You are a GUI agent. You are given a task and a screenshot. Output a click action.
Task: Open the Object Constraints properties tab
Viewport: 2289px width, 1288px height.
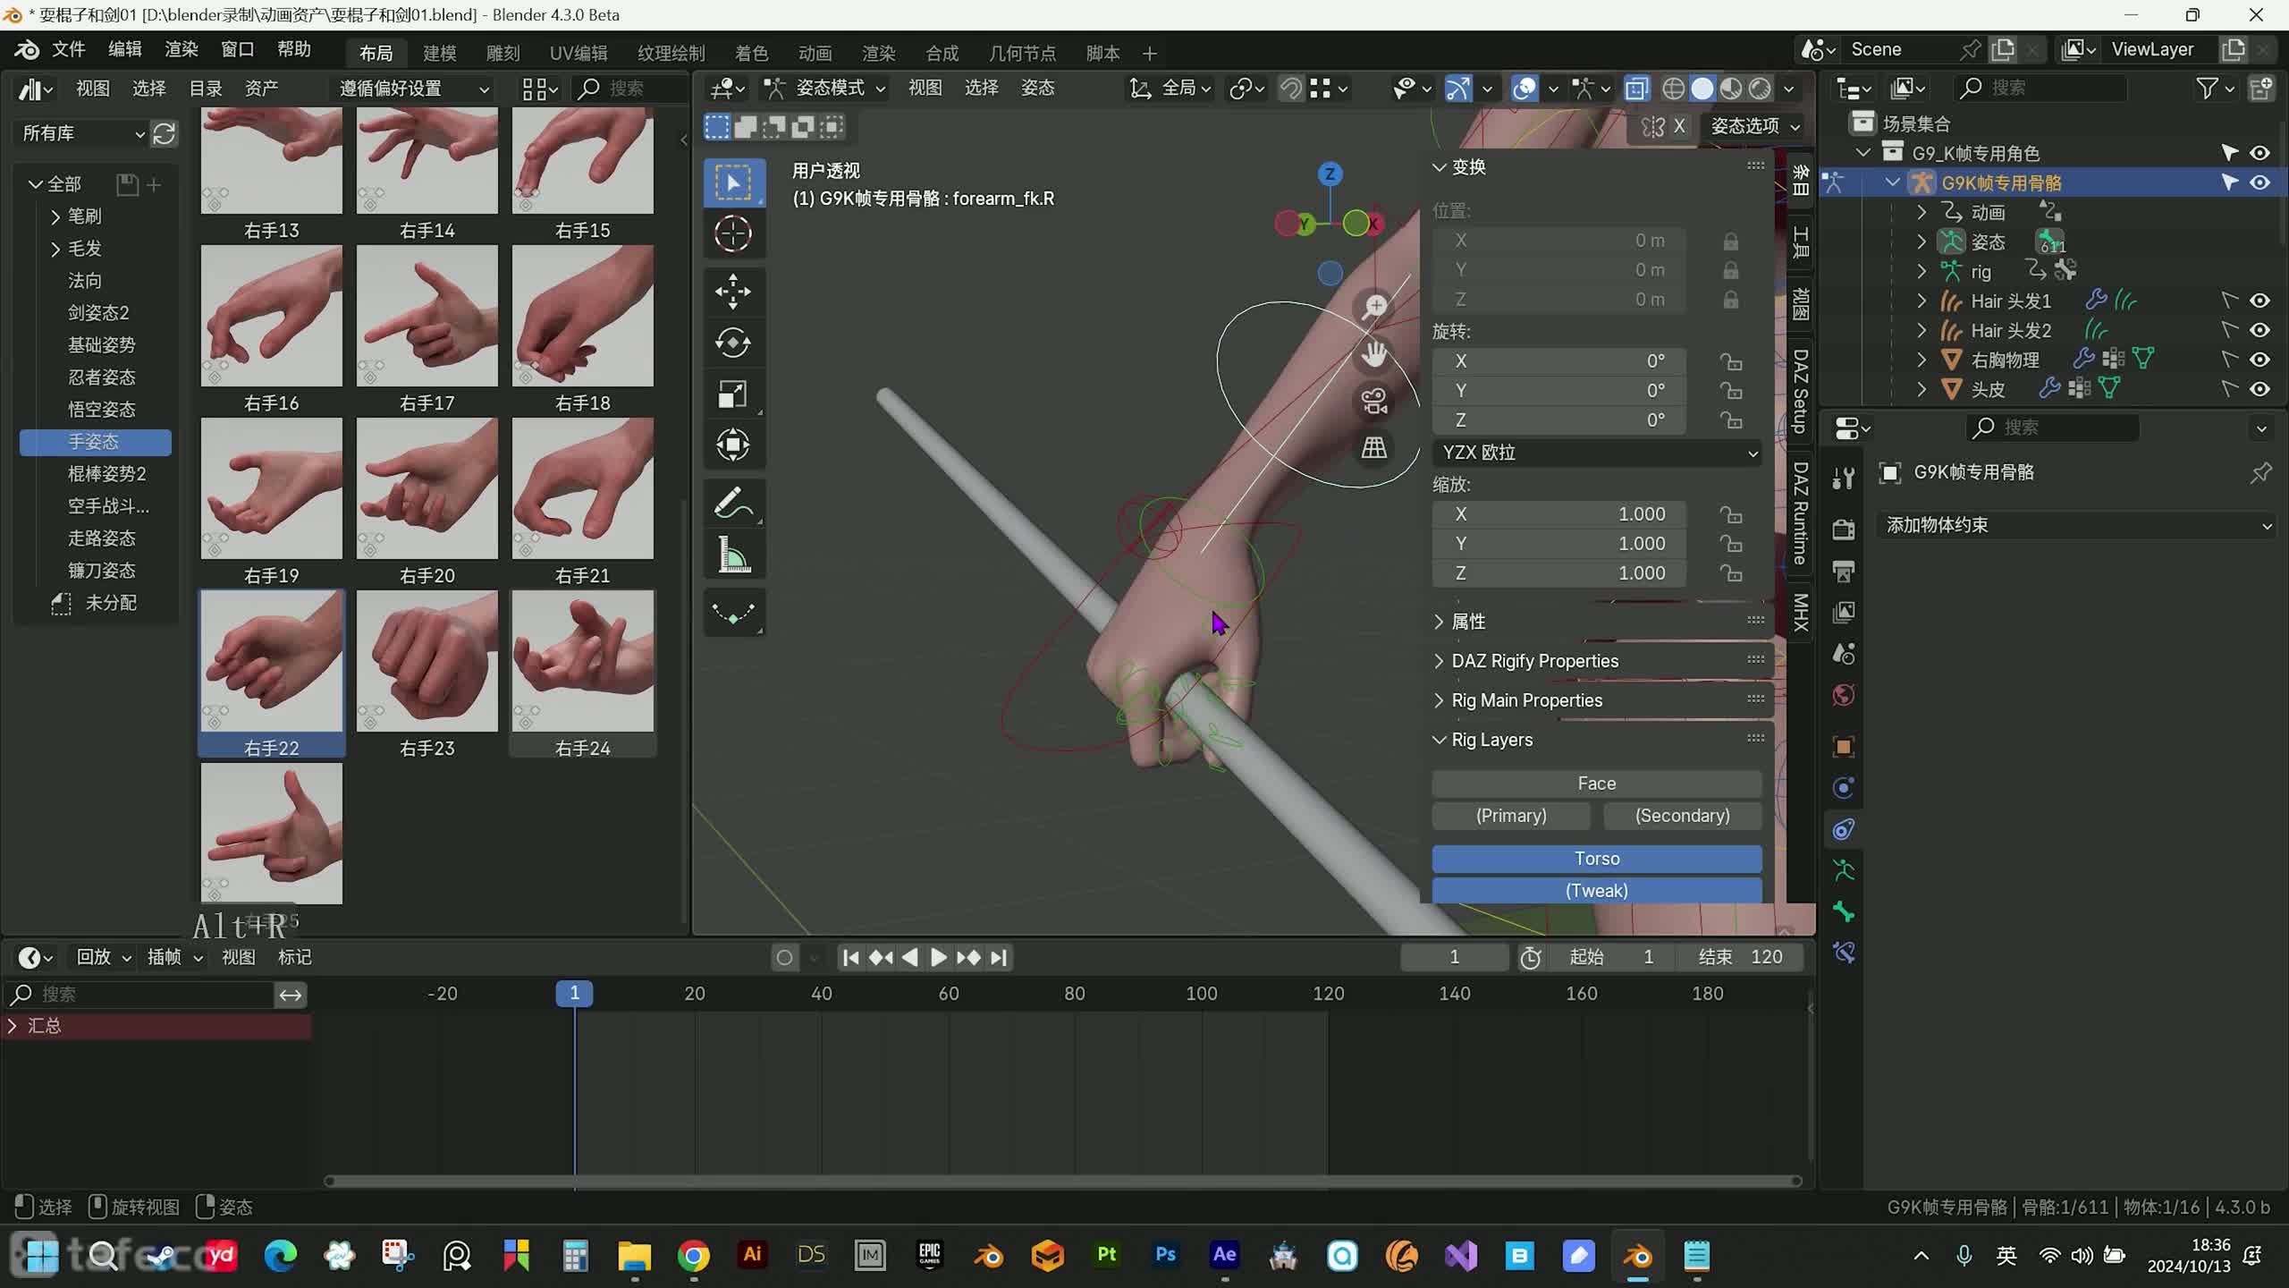1844,829
